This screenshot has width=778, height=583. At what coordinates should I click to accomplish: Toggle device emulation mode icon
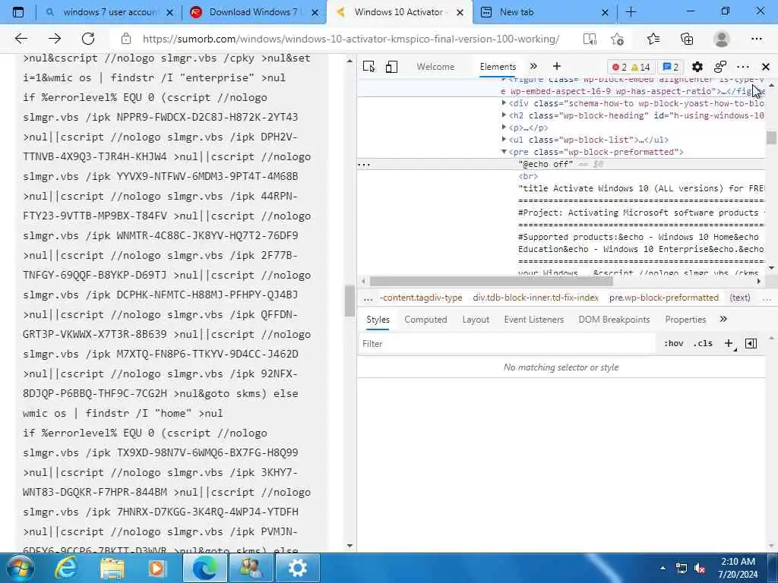391,67
